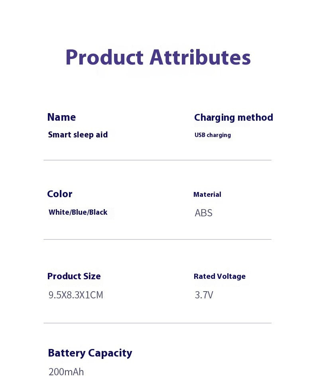Click the word "Black" in the color options
Viewport: 315px width, 390px height.
[98, 212]
